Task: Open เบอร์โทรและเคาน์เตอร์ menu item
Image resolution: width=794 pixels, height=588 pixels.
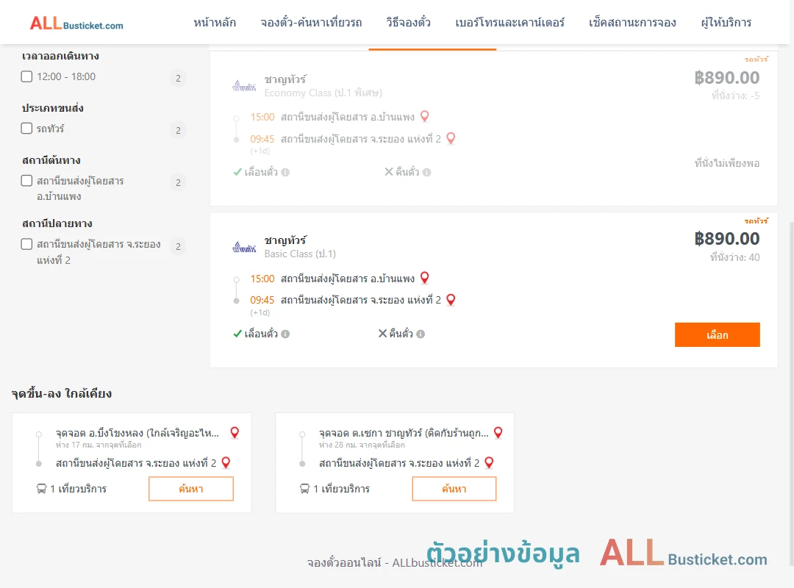Action: pyautogui.click(x=509, y=23)
